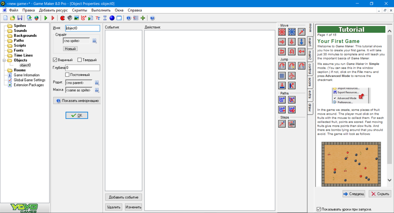Viewport: 394px width, 213px height.
Task: Click the green plus extension packages icon
Action: pos(143,18)
